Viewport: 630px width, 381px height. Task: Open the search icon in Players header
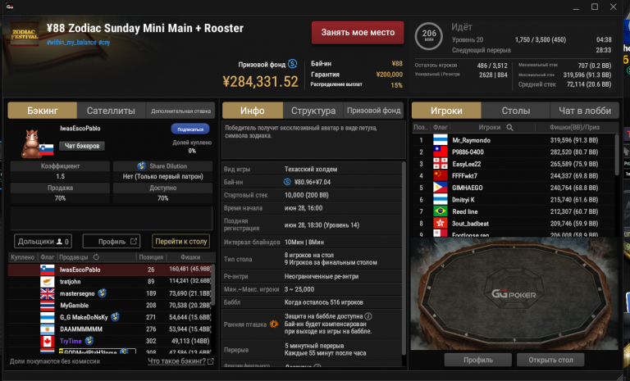coord(510,128)
